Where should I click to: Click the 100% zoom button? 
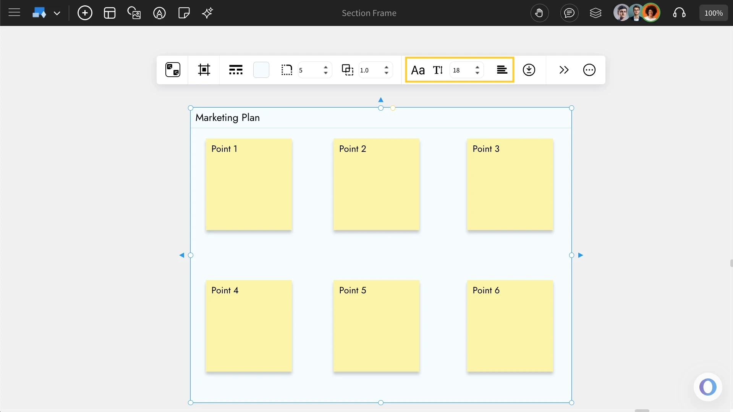714,12
